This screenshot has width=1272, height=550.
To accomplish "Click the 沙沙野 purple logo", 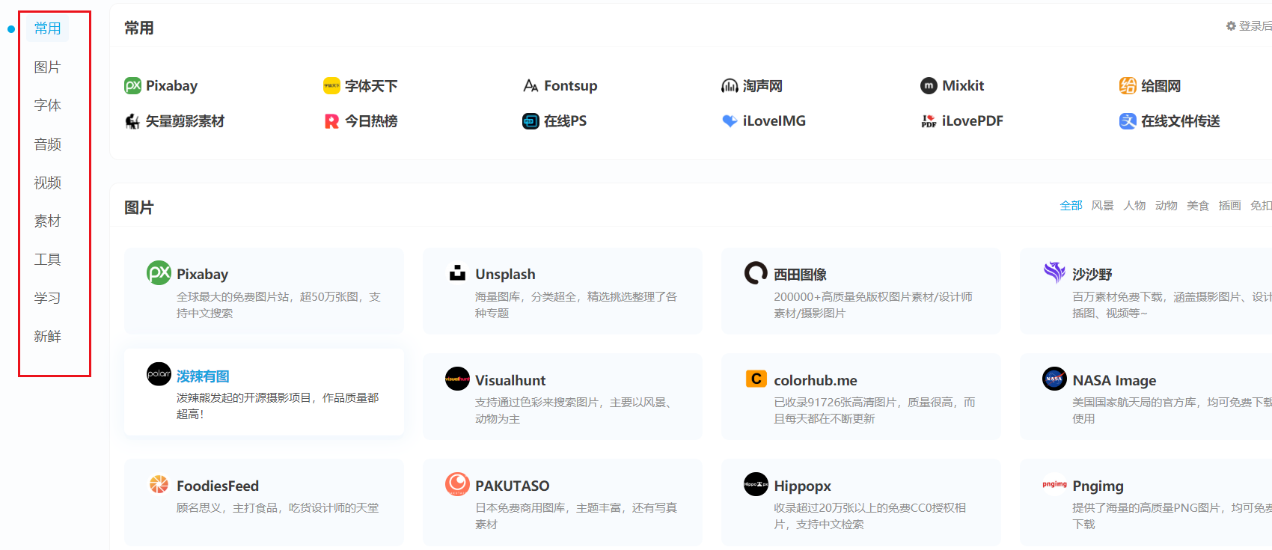I will click(1054, 273).
